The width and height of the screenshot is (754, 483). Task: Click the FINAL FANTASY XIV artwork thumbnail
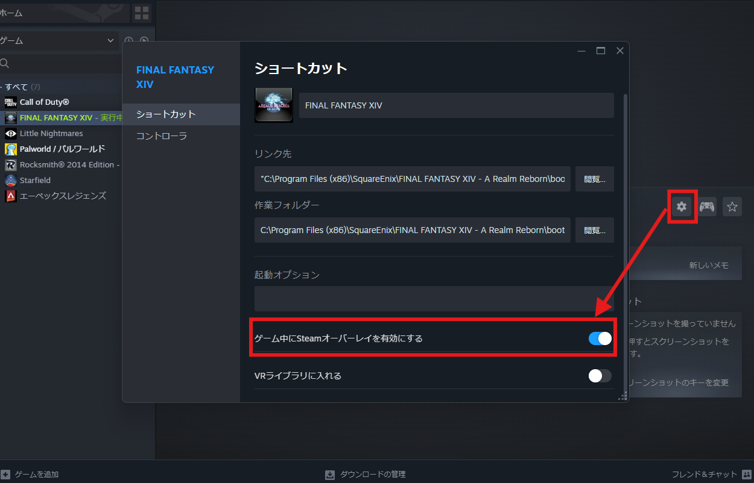(x=273, y=105)
